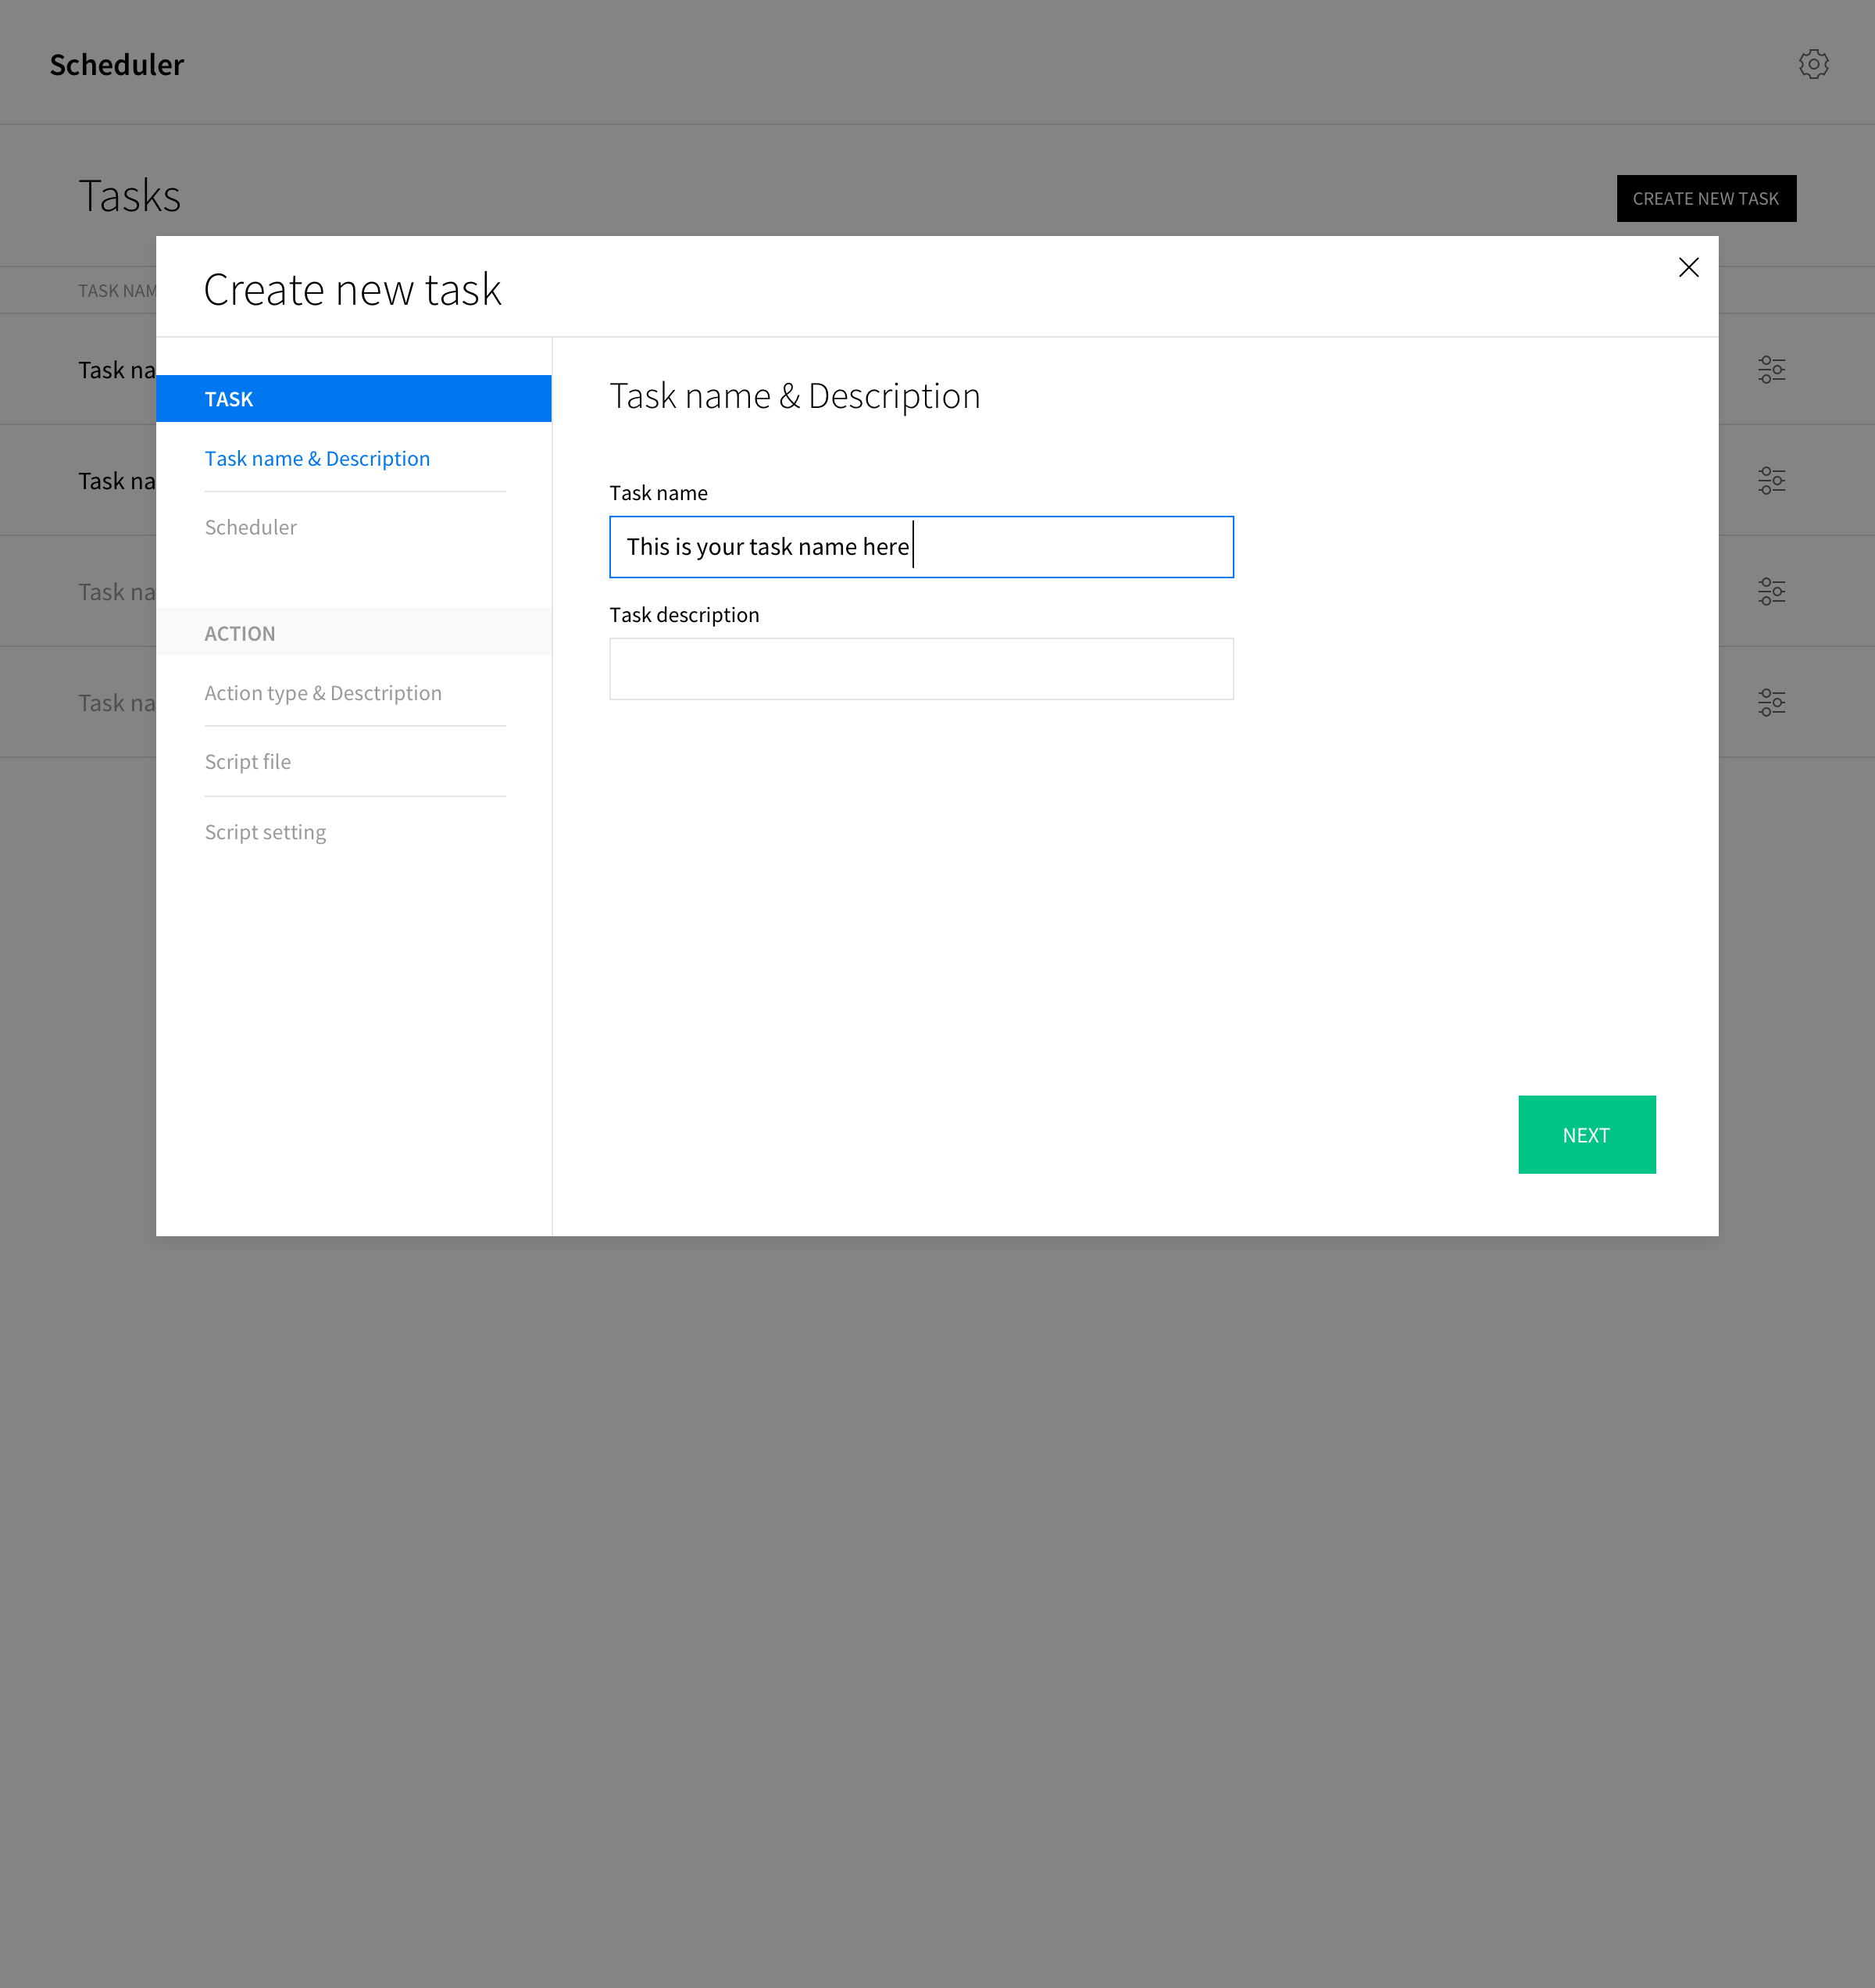Click the Scheduler app title

coord(117,64)
